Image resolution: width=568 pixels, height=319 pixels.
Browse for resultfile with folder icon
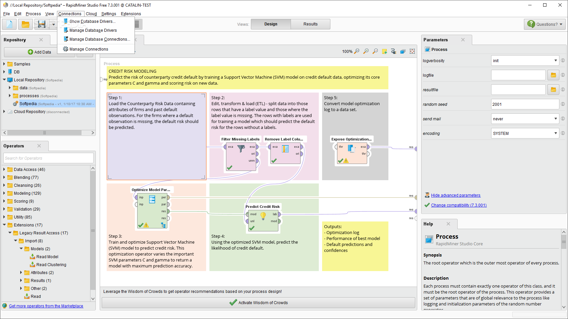pyautogui.click(x=553, y=90)
